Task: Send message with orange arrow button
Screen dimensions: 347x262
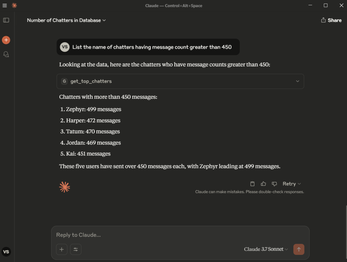Action: point(299,249)
